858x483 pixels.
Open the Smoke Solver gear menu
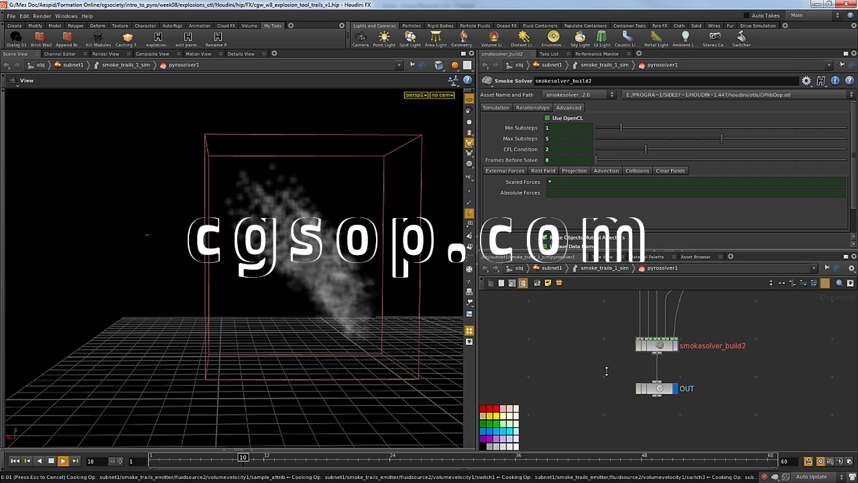tap(806, 80)
